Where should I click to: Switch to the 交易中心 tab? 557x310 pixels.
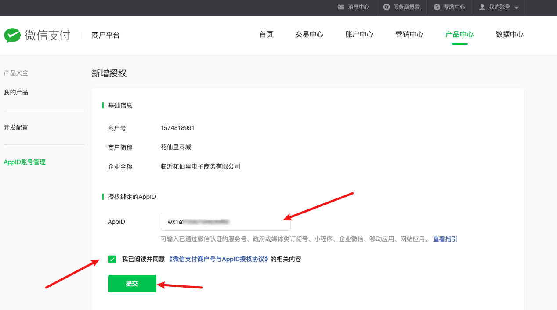coord(309,35)
